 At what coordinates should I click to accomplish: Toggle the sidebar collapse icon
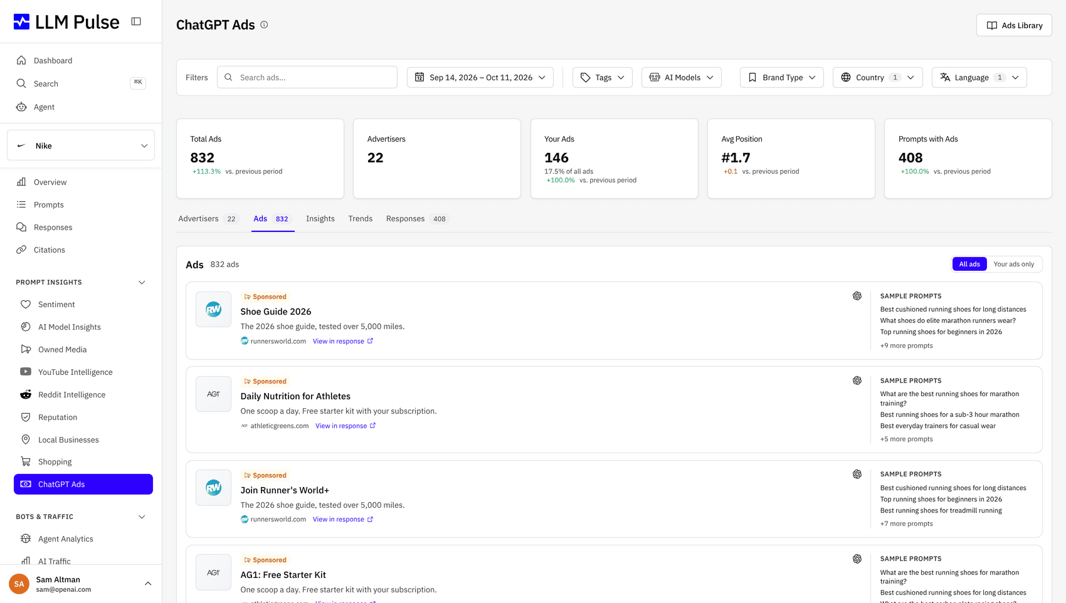(x=136, y=21)
